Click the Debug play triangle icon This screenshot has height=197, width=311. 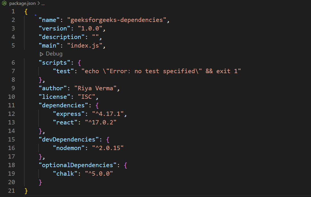pos(42,54)
